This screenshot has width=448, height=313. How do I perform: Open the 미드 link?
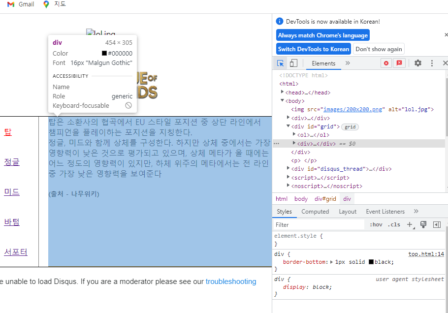(x=12, y=192)
